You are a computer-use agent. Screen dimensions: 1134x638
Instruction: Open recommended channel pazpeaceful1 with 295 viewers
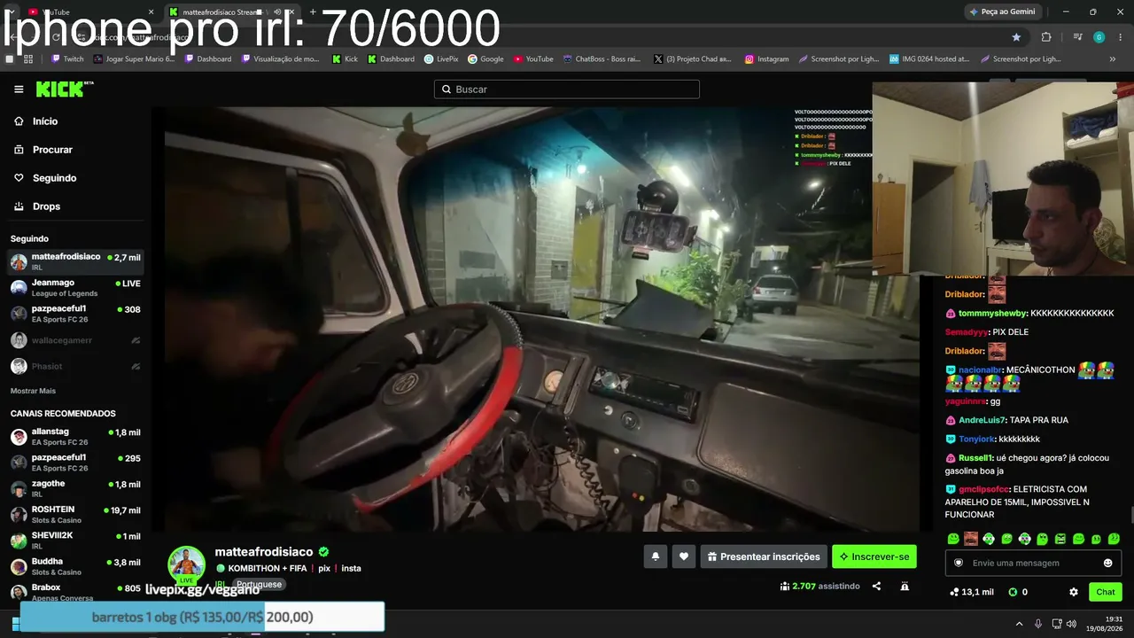pos(75,463)
